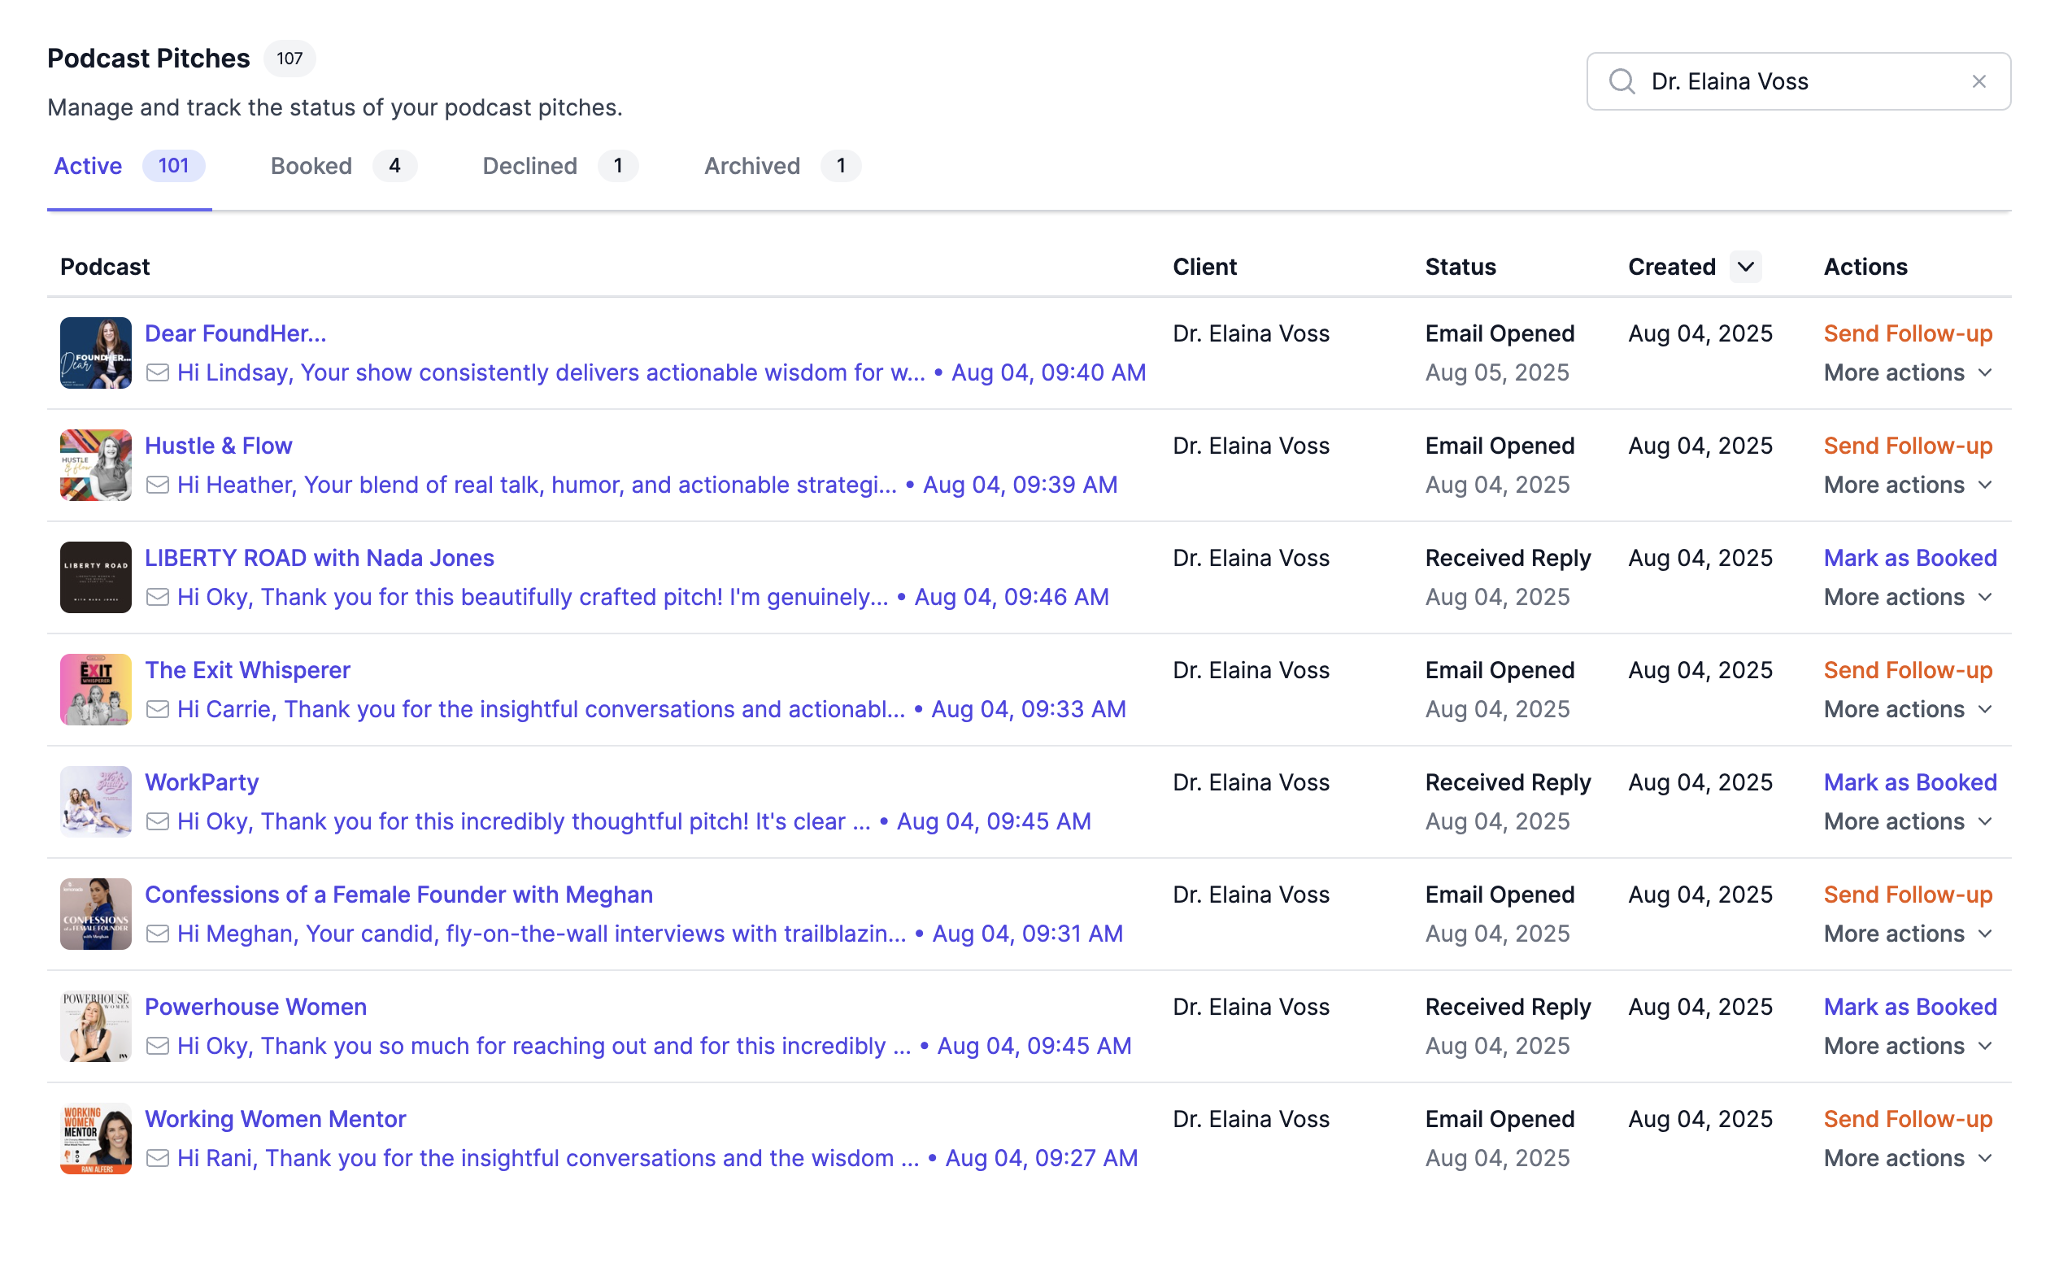Click the envelope icon in the Hustle & Flow row
This screenshot has height=1280, width=2059.
[158, 485]
